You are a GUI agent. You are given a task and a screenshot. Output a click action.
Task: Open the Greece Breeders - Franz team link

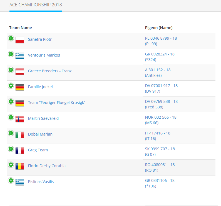(50, 71)
